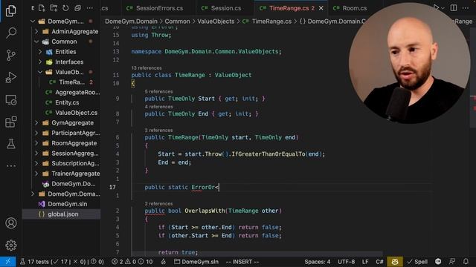Click the remote window status icon
476x267 pixels.
point(8,262)
